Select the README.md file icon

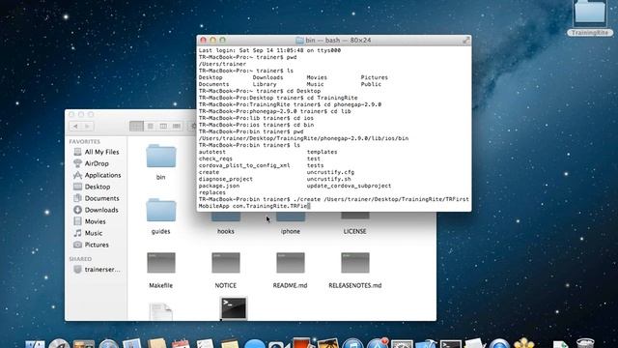click(x=290, y=263)
